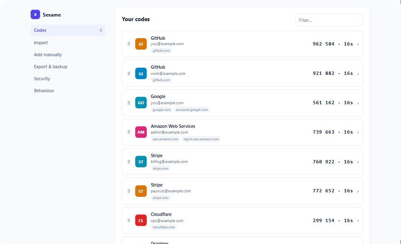Click the drag handle on the Google row
Viewport: 401px width, 244px height.
pyautogui.click(x=129, y=103)
